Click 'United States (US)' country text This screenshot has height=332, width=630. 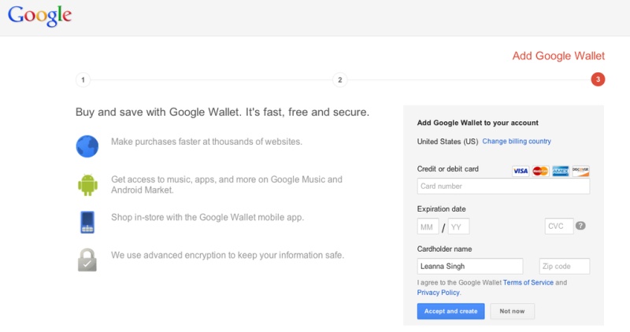point(447,142)
